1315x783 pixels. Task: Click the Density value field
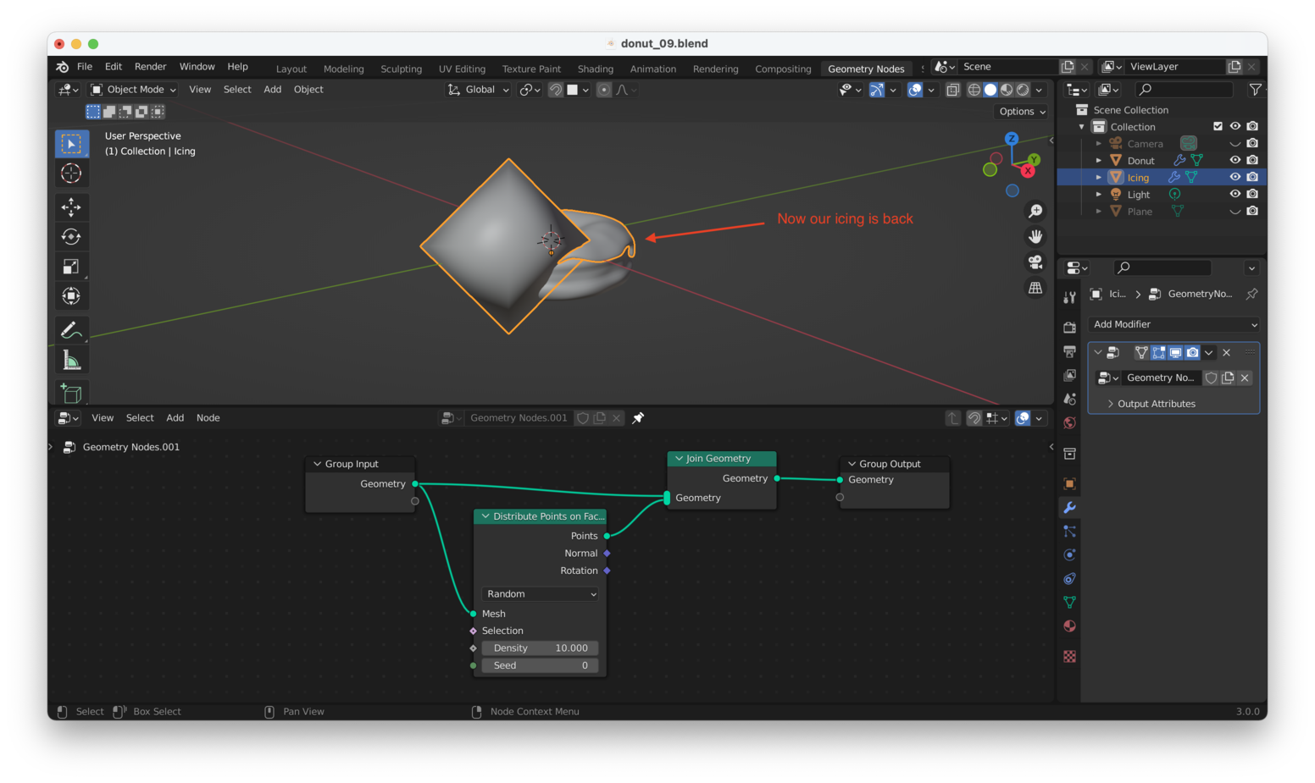click(x=541, y=648)
